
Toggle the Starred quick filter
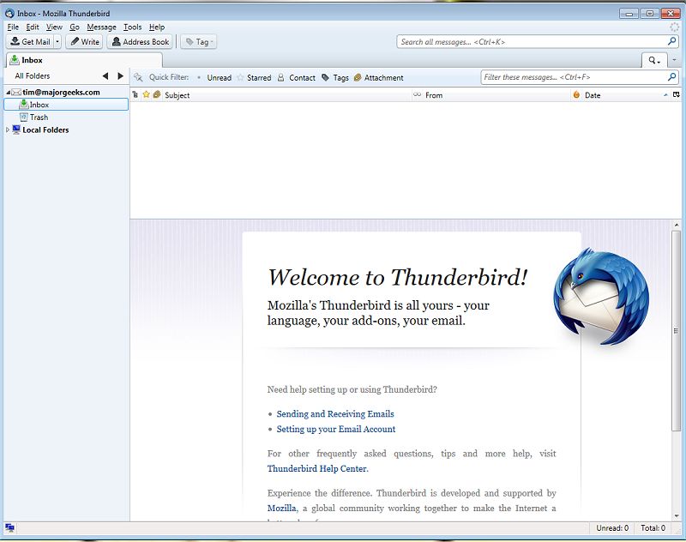point(254,77)
